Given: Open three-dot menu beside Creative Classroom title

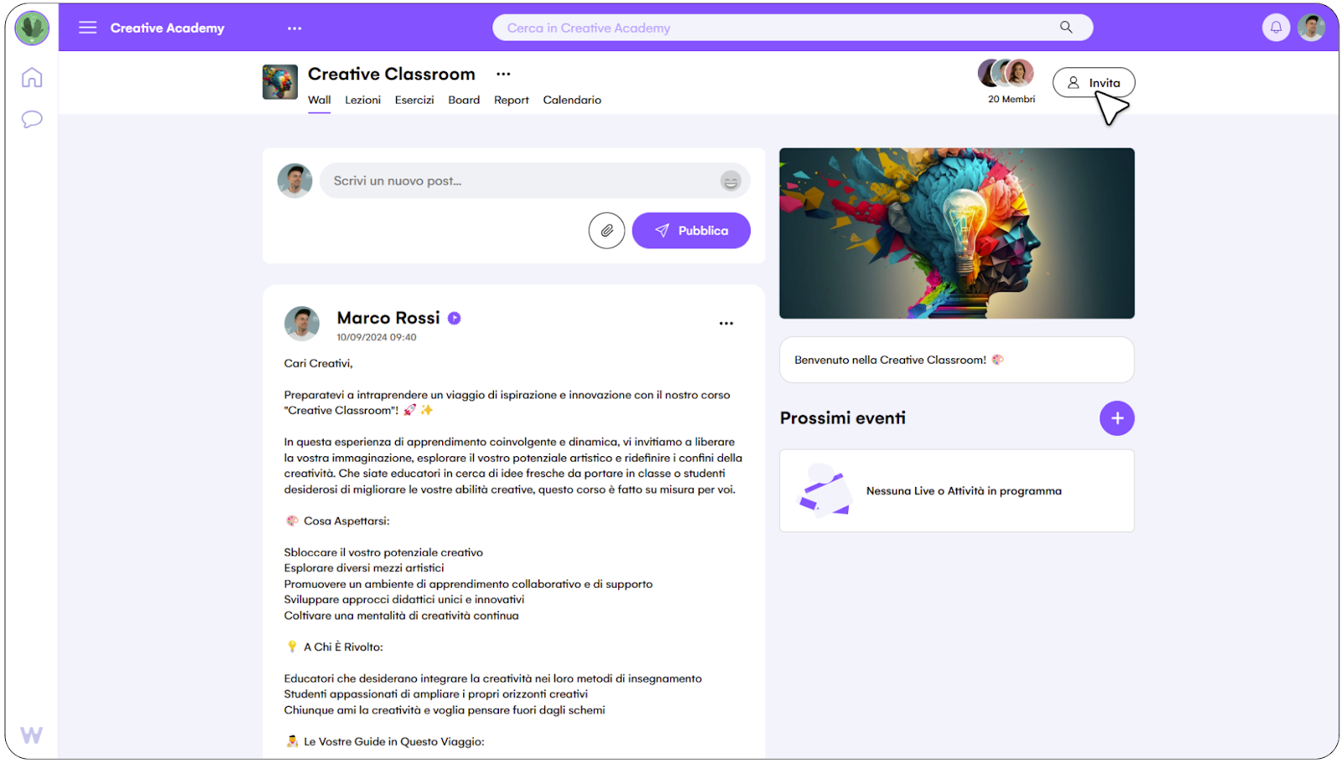Looking at the screenshot, I should (503, 74).
